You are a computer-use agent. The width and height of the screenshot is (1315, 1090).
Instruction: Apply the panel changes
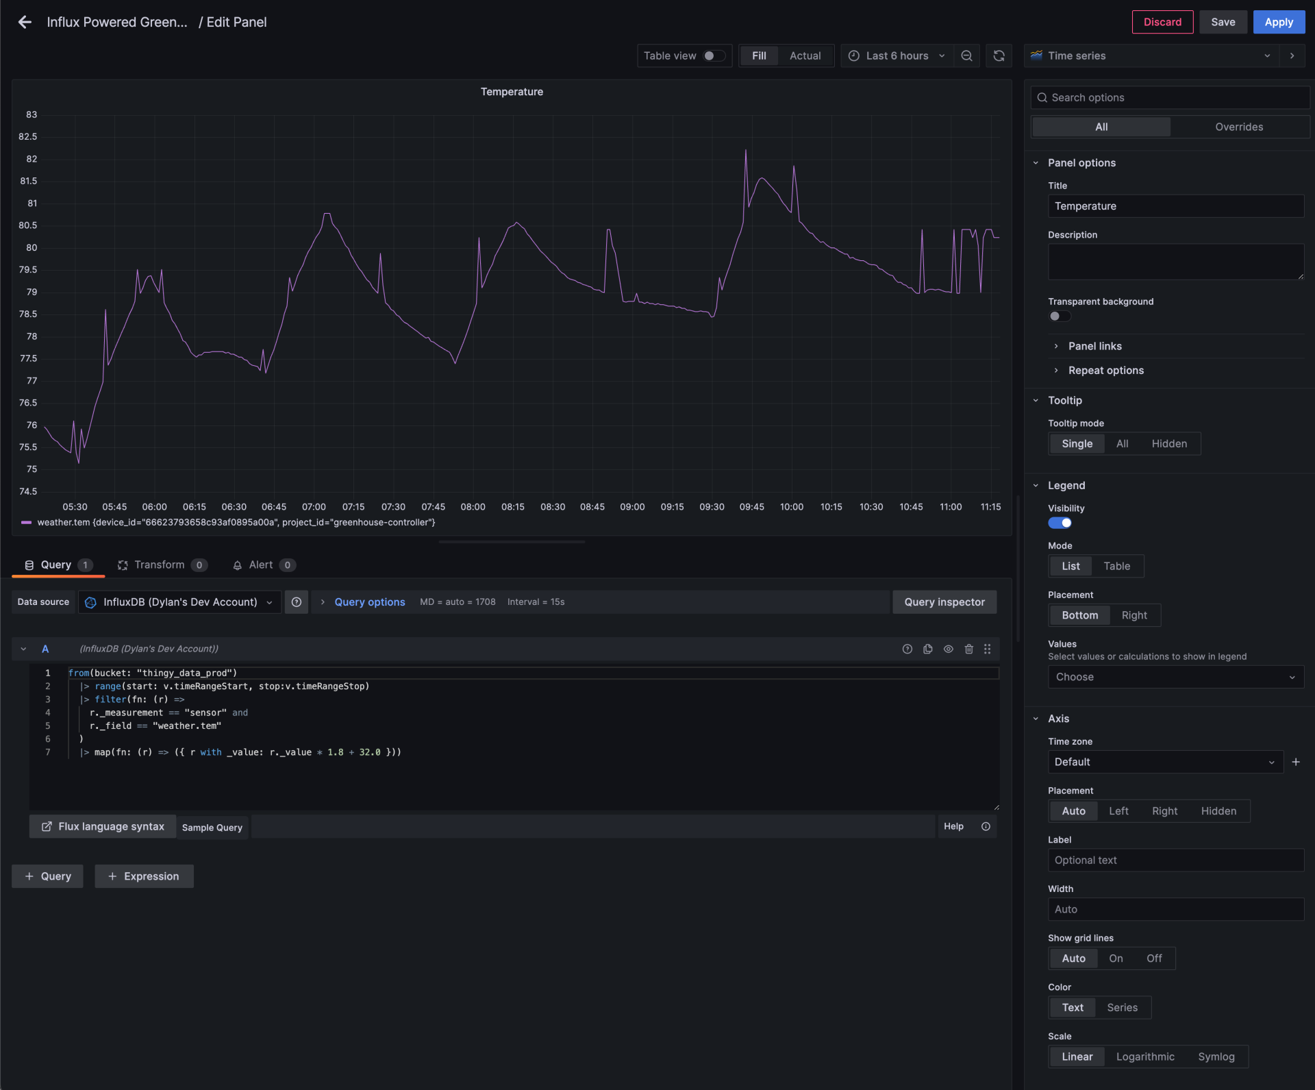[1278, 22]
